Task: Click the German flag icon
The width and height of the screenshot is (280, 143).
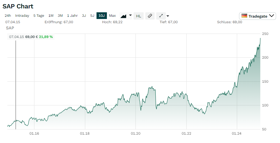Action: pyautogui.click(x=244, y=16)
